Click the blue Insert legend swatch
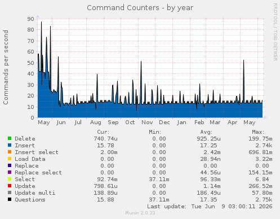 (x=10, y=145)
